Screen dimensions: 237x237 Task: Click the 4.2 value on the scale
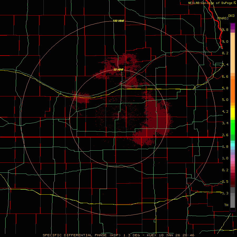point(225,112)
